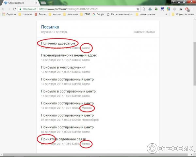Open the teal bag-shaped extension icon

coord(150,9)
